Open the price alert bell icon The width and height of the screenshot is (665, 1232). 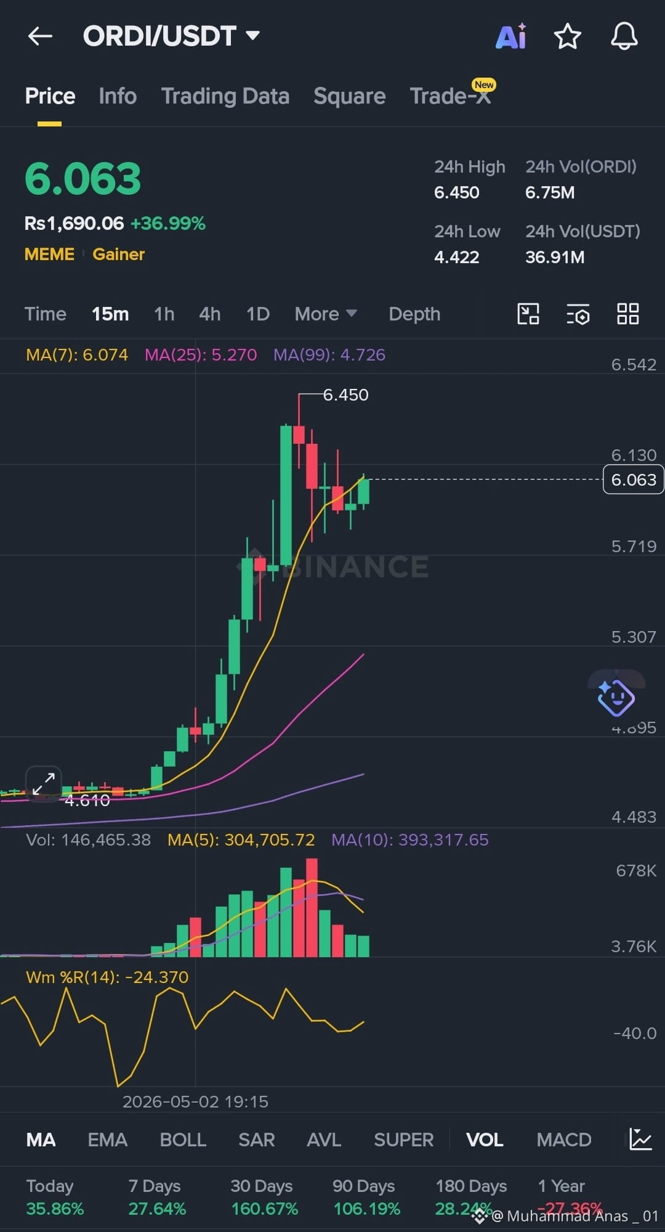pyautogui.click(x=624, y=36)
